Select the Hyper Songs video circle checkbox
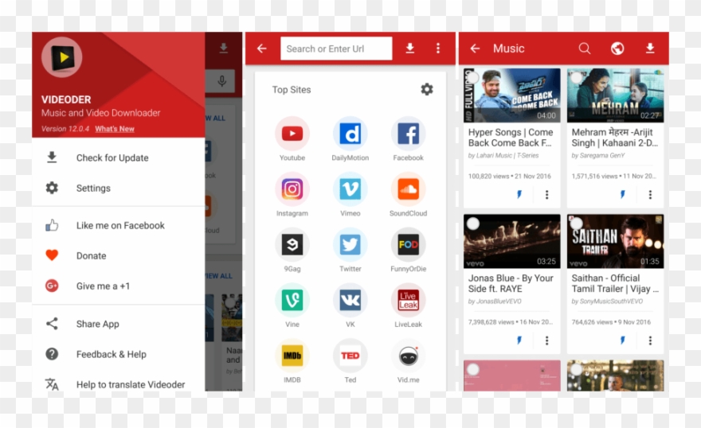Screen dimensions: 701x428 tap(472, 77)
